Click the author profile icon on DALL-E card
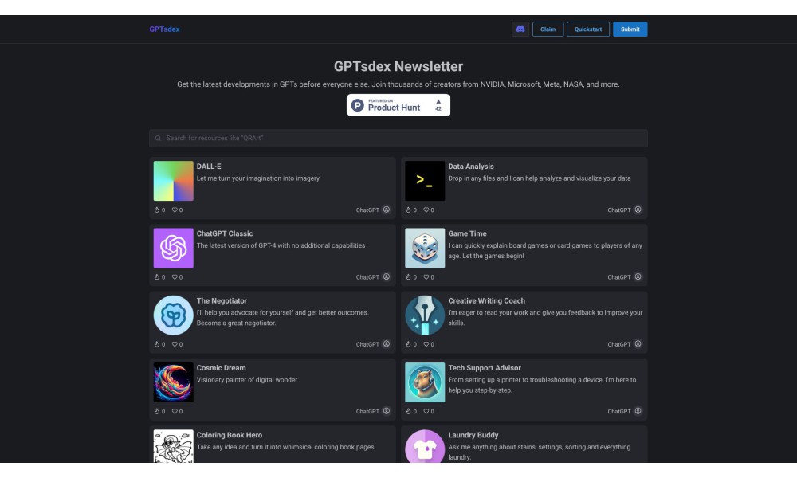 coord(387,210)
